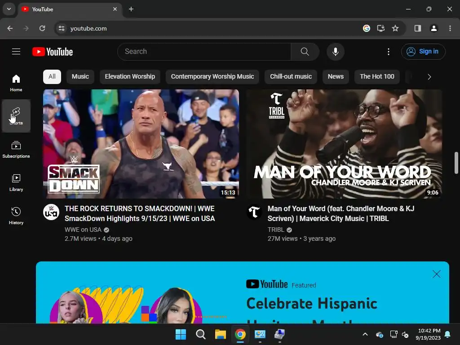Open Chrome profile icon
Viewport: 460px width, 345px height.
(x=434, y=28)
